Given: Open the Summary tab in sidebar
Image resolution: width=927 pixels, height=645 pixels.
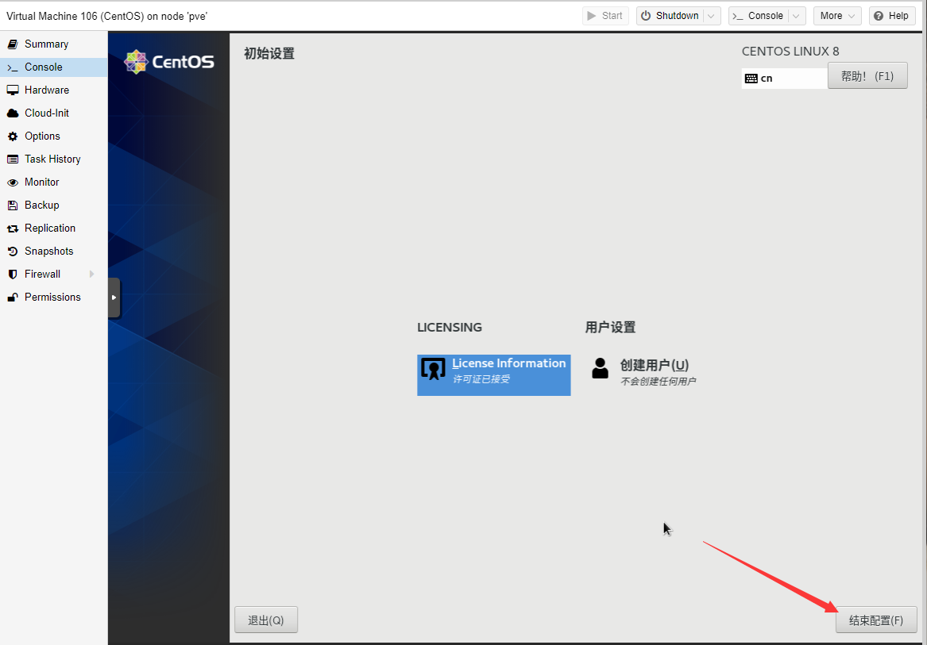Looking at the screenshot, I should point(46,44).
